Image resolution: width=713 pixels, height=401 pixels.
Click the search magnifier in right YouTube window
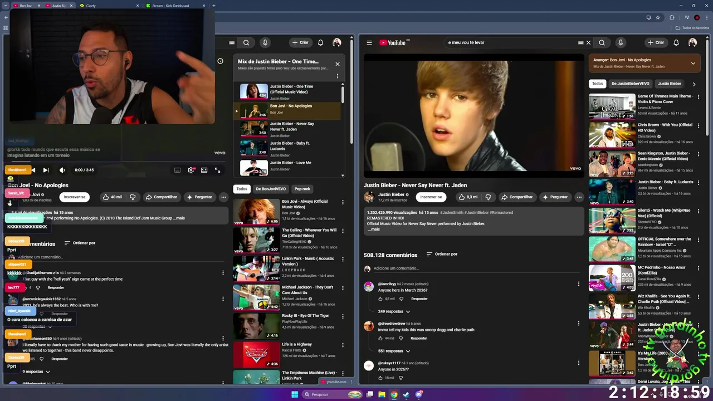(602, 43)
